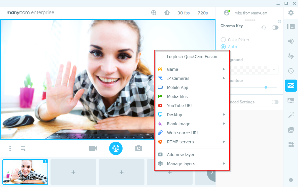Select the Chroma Key sidebar icon

tap(291, 86)
